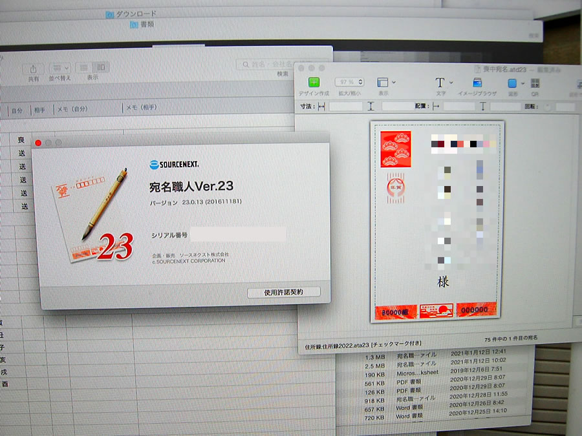Click the SOURCENEXT logo in About dialog
Screen dimensions: 582x436
pos(174,164)
